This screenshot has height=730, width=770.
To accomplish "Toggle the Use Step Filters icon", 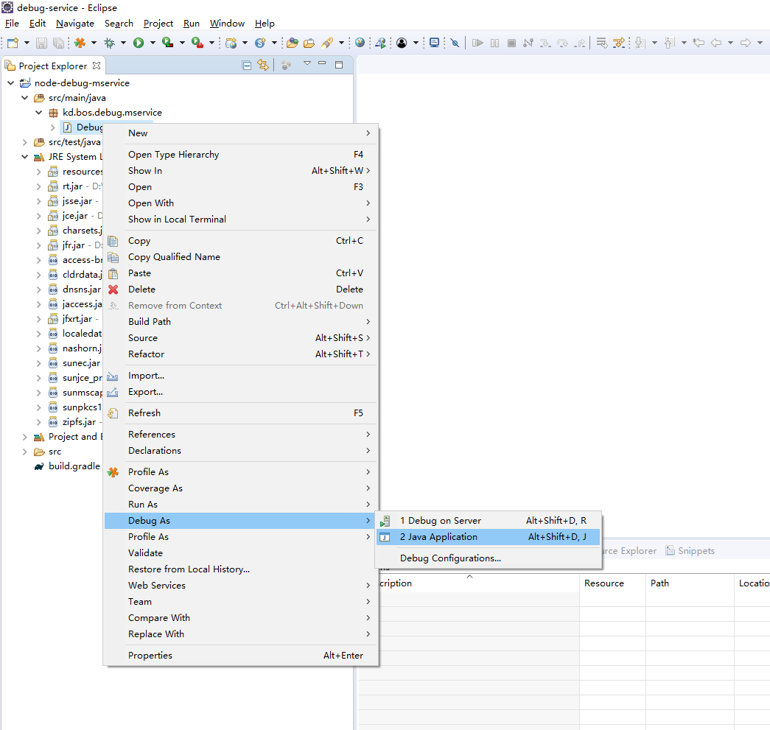I will coord(619,43).
